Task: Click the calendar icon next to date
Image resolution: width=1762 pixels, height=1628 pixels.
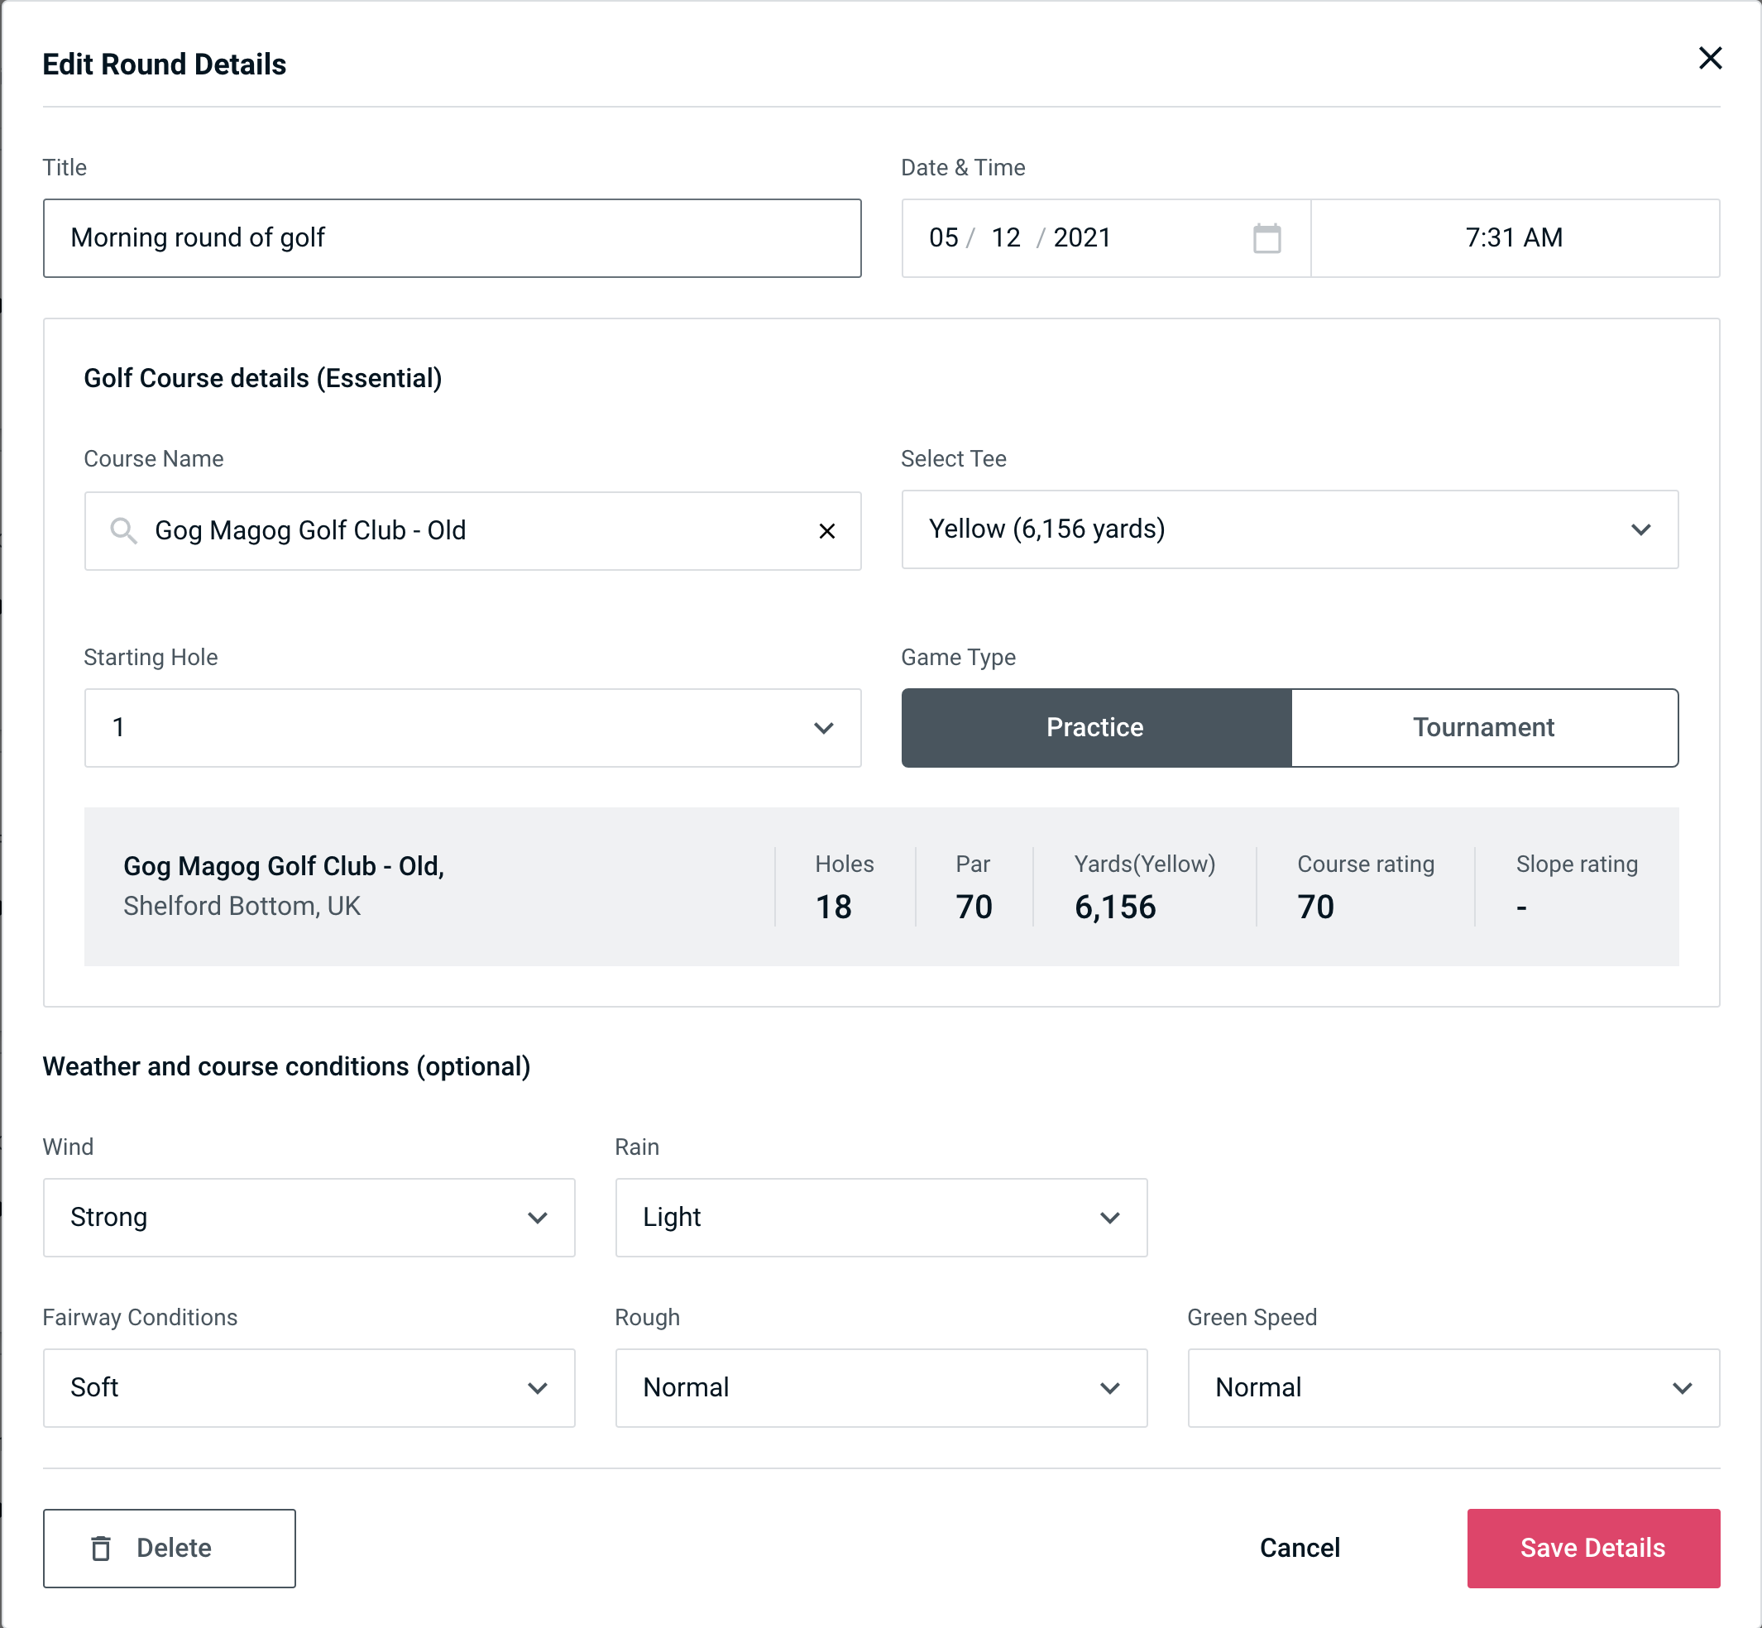Action: (x=1265, y=238)
